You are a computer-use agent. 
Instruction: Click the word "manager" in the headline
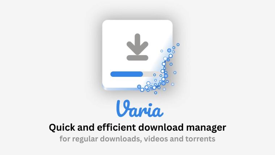click(x=206, y=128)
